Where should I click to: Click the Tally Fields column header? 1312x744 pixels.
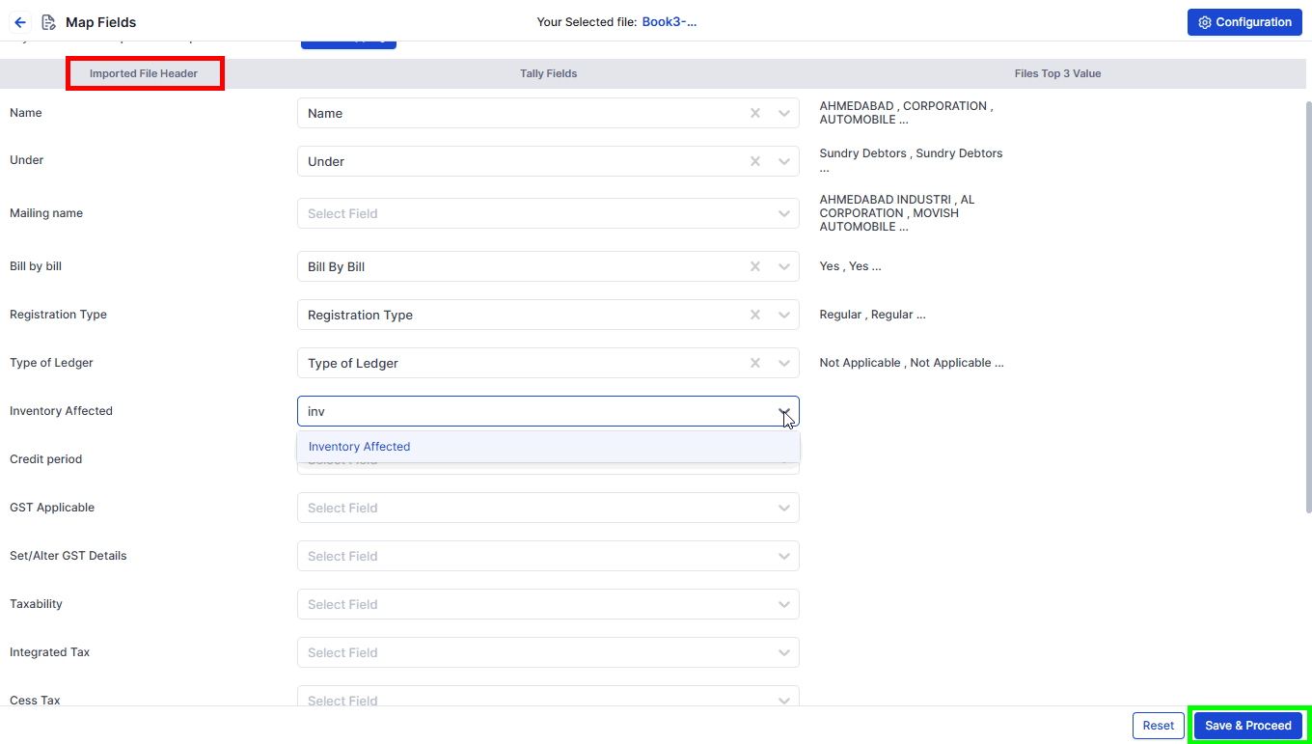click(548, 73)
